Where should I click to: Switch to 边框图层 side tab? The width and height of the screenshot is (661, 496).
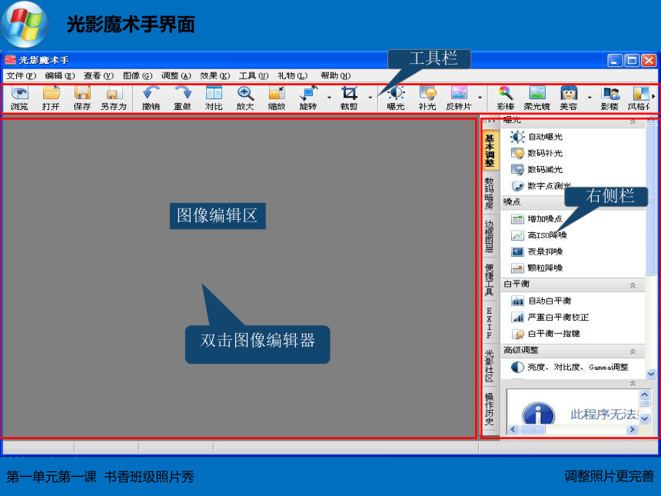(x=490, y=236)
